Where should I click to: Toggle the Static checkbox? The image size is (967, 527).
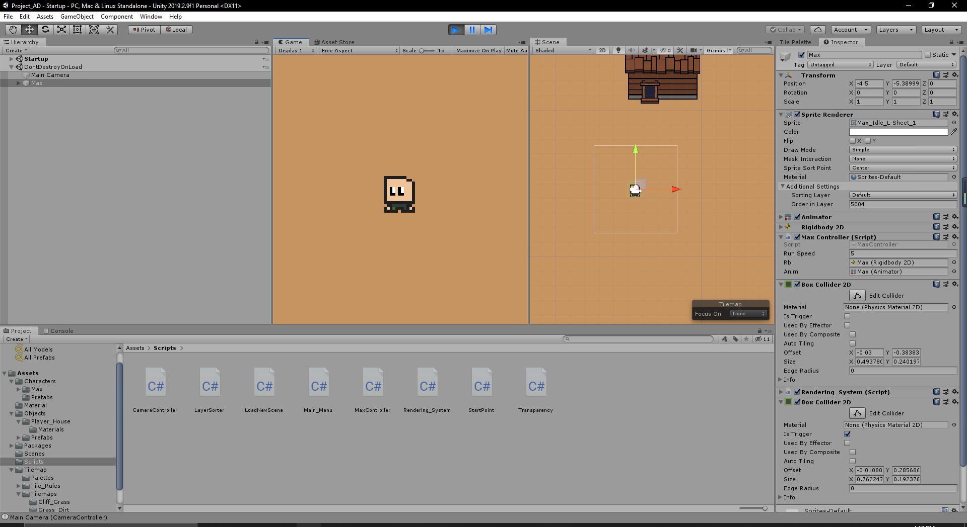click(x=928, y=55)
